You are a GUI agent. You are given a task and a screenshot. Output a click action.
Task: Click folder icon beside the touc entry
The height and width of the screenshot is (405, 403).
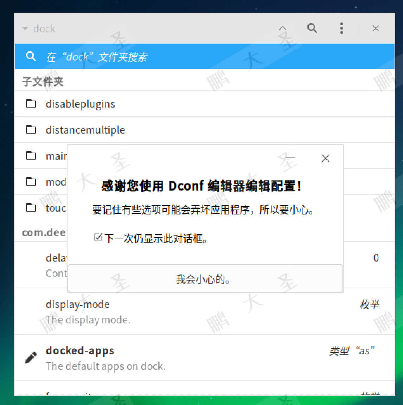[x=31, y=207]
